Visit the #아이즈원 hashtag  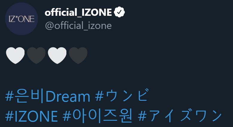click(97, 116)
